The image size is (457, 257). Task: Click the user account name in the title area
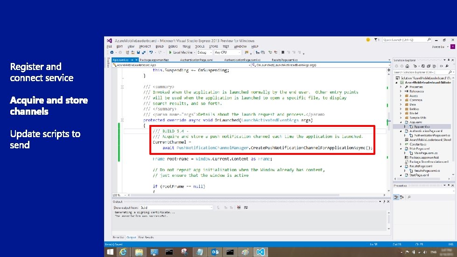coord(438,47)
